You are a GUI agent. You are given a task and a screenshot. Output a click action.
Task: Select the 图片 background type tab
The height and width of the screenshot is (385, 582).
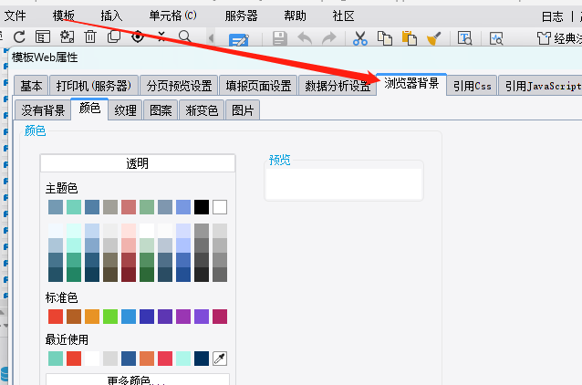point(243,110)
